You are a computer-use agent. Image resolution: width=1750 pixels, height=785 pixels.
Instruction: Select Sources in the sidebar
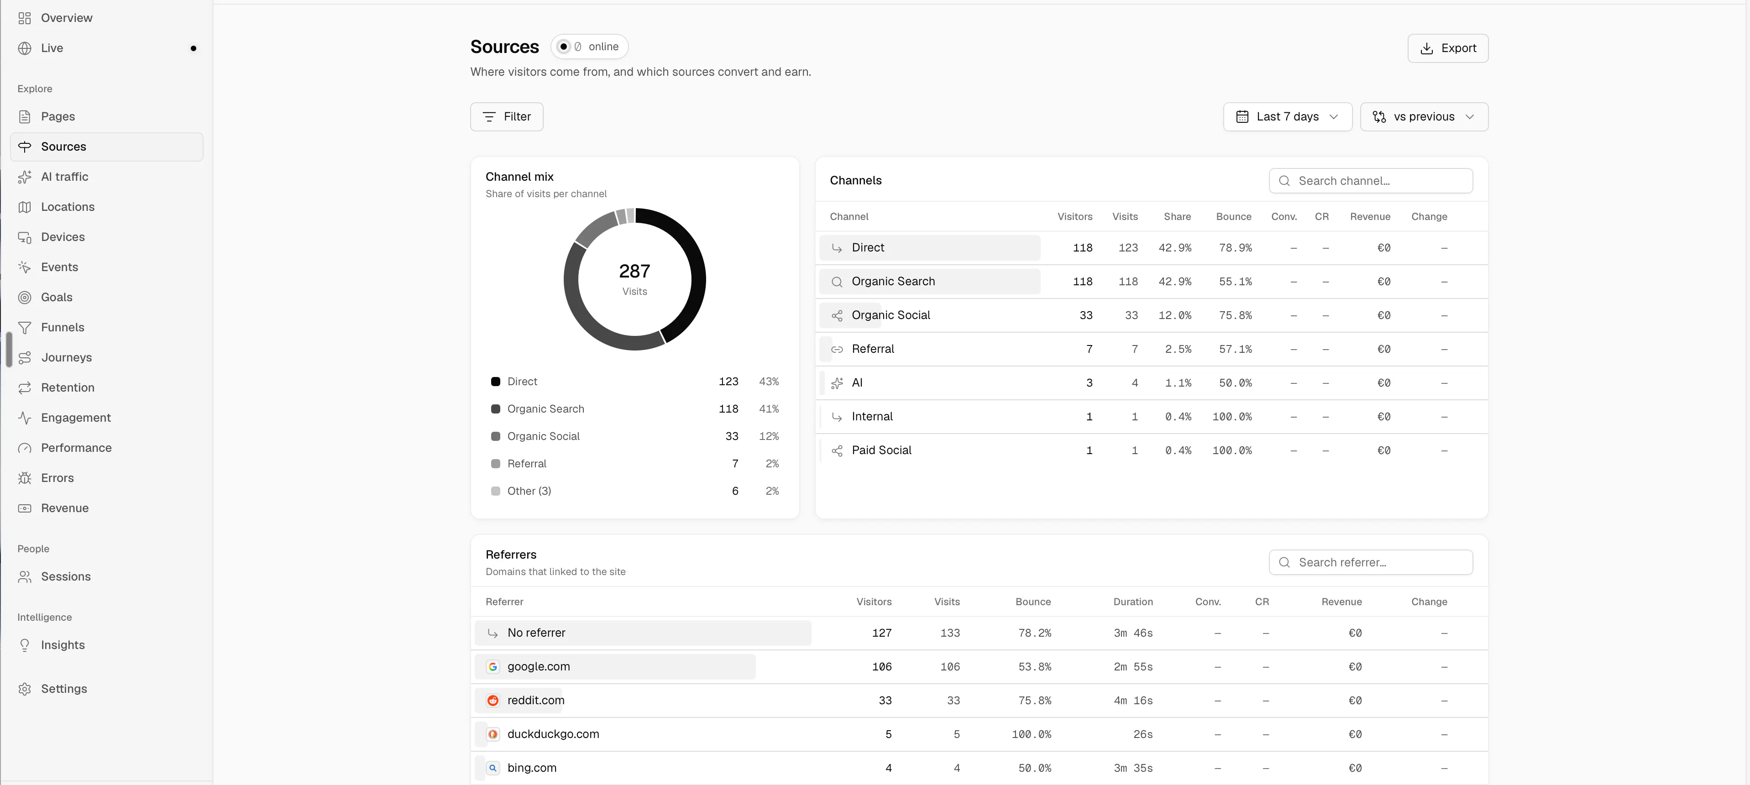coord(107,147)
